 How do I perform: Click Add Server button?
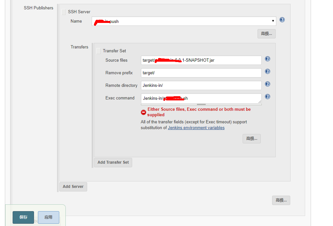click(73, 187)
